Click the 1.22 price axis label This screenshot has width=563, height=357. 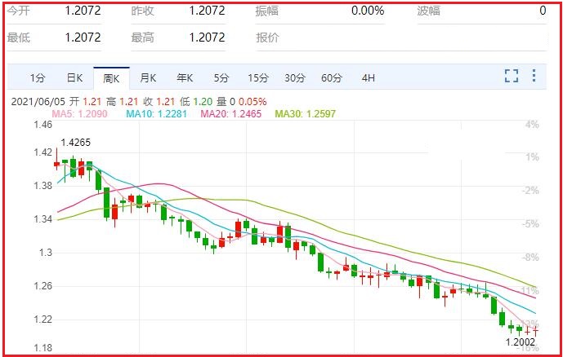(43, 319)
